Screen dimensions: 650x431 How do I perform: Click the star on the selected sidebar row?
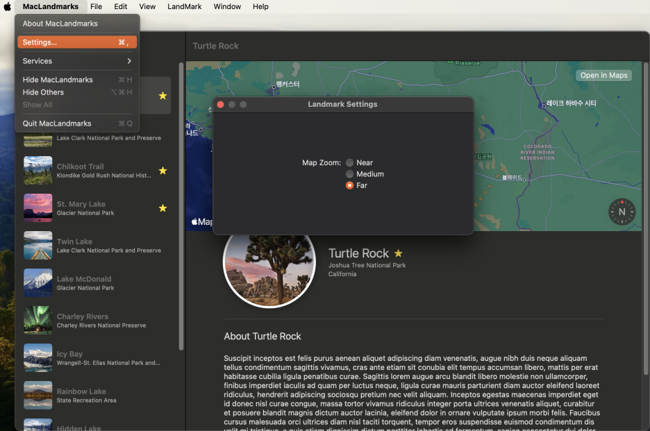pos(163,96)
